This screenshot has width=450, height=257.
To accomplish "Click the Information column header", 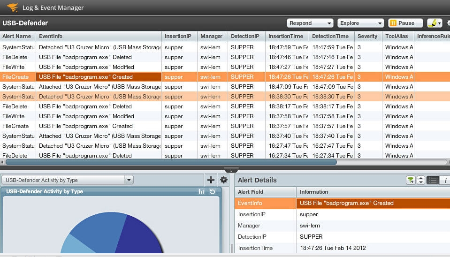I will 373,192.
